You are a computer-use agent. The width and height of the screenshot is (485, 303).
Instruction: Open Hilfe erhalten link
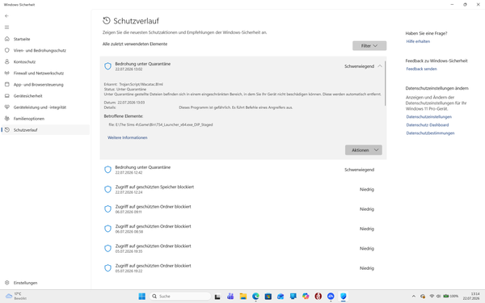pos(418,41)
